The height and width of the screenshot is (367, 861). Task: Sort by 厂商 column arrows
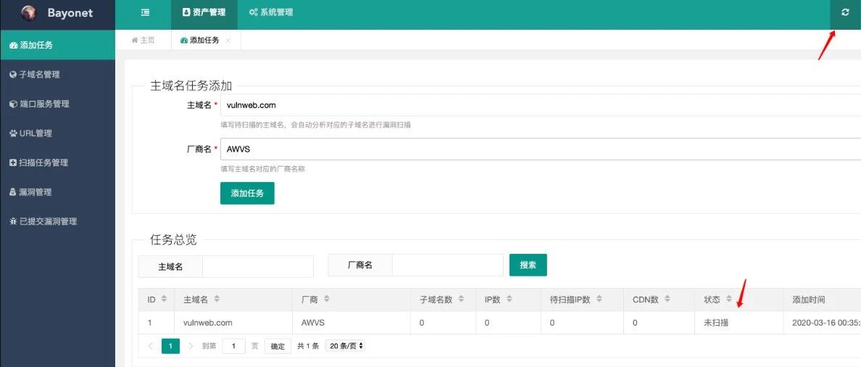point(327,300)
